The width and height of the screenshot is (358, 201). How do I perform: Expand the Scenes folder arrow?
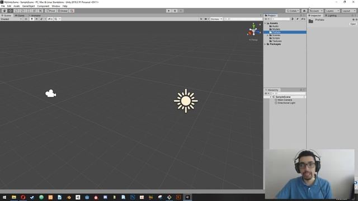(268, 35)
